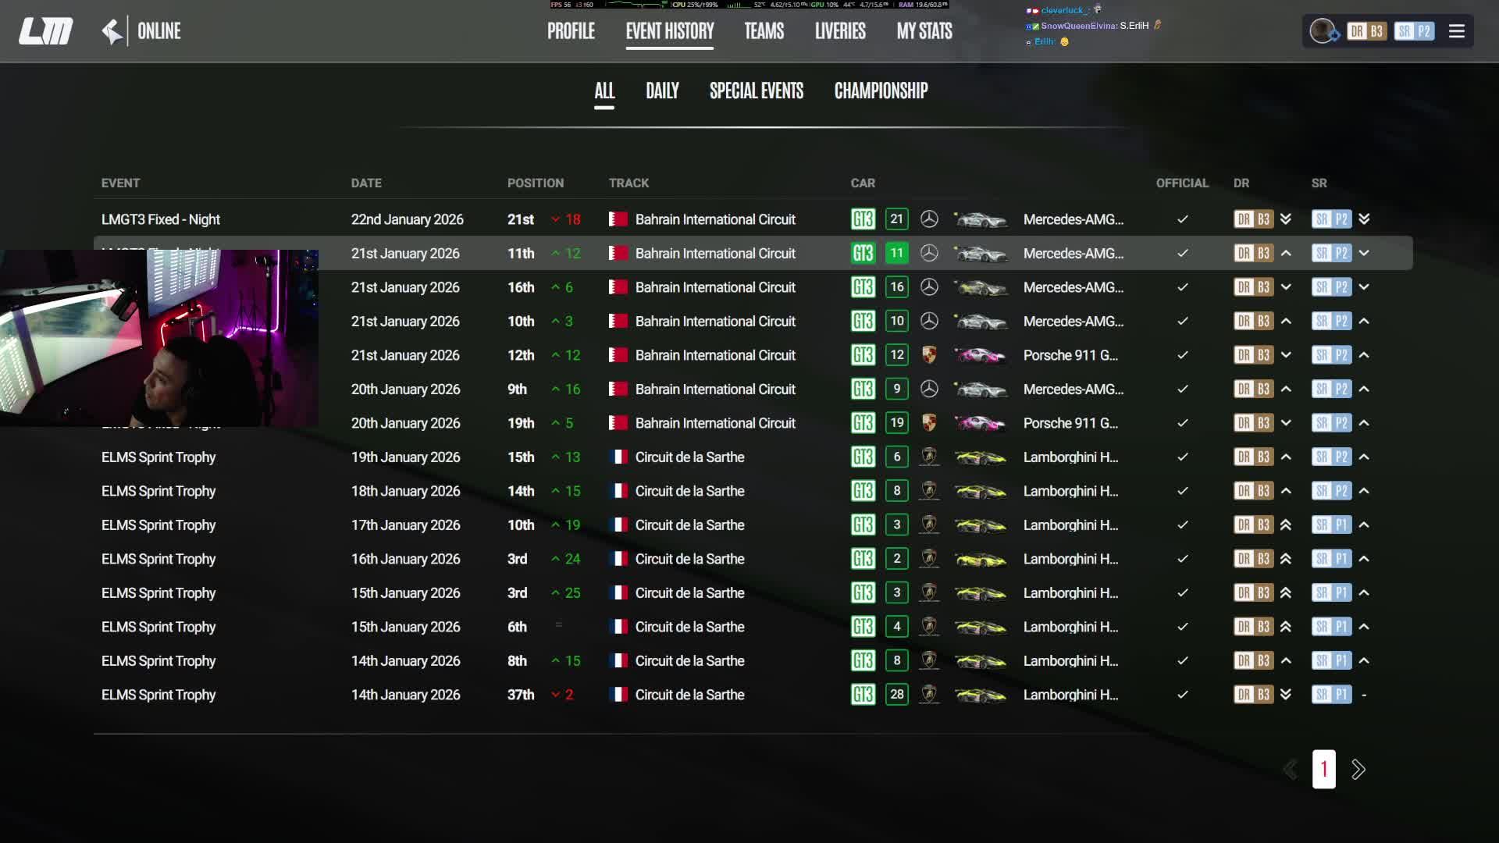Click the Lamborghini car thumbnail in 37th row
The image size is (1499, 843).
point(981,695)
